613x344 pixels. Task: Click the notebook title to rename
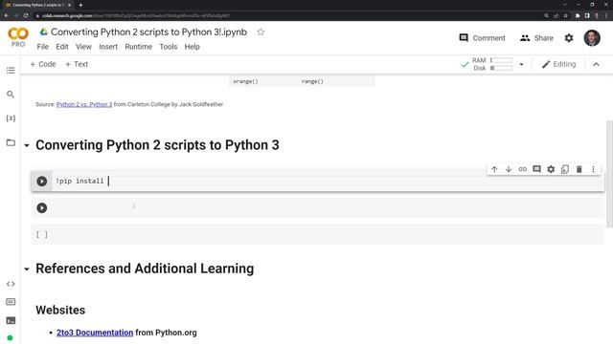point(148,32)
